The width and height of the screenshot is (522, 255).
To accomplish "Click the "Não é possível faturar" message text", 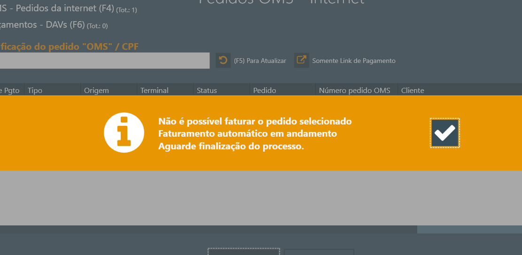I will [255, 121].
